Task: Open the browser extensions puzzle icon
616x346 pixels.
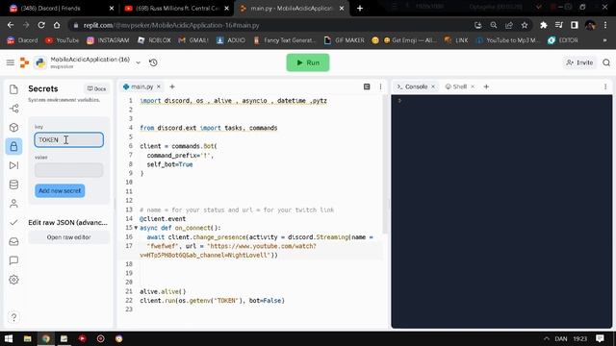Action: (543, 25)
